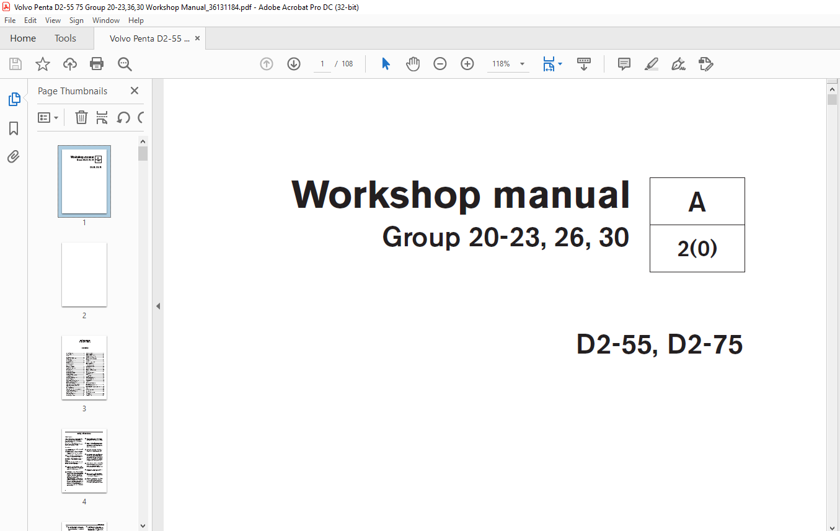Viewport: 840px width, 531px height.
Task: Open the Attachments paperclip pane
Action: click(14, 156)
